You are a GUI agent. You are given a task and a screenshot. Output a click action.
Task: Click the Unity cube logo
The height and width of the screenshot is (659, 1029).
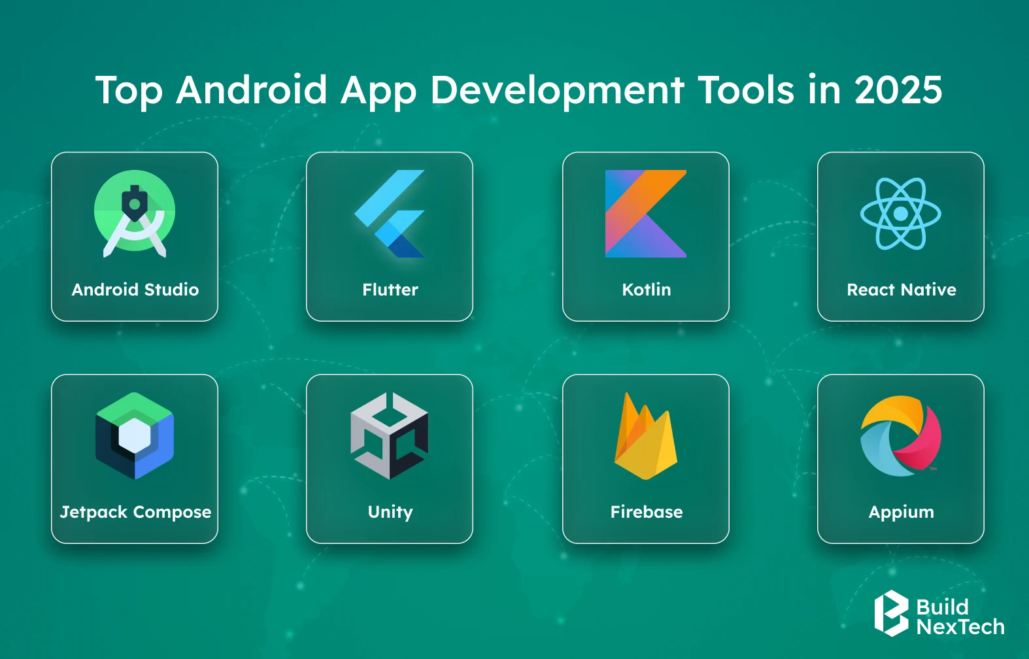[390, 436]
